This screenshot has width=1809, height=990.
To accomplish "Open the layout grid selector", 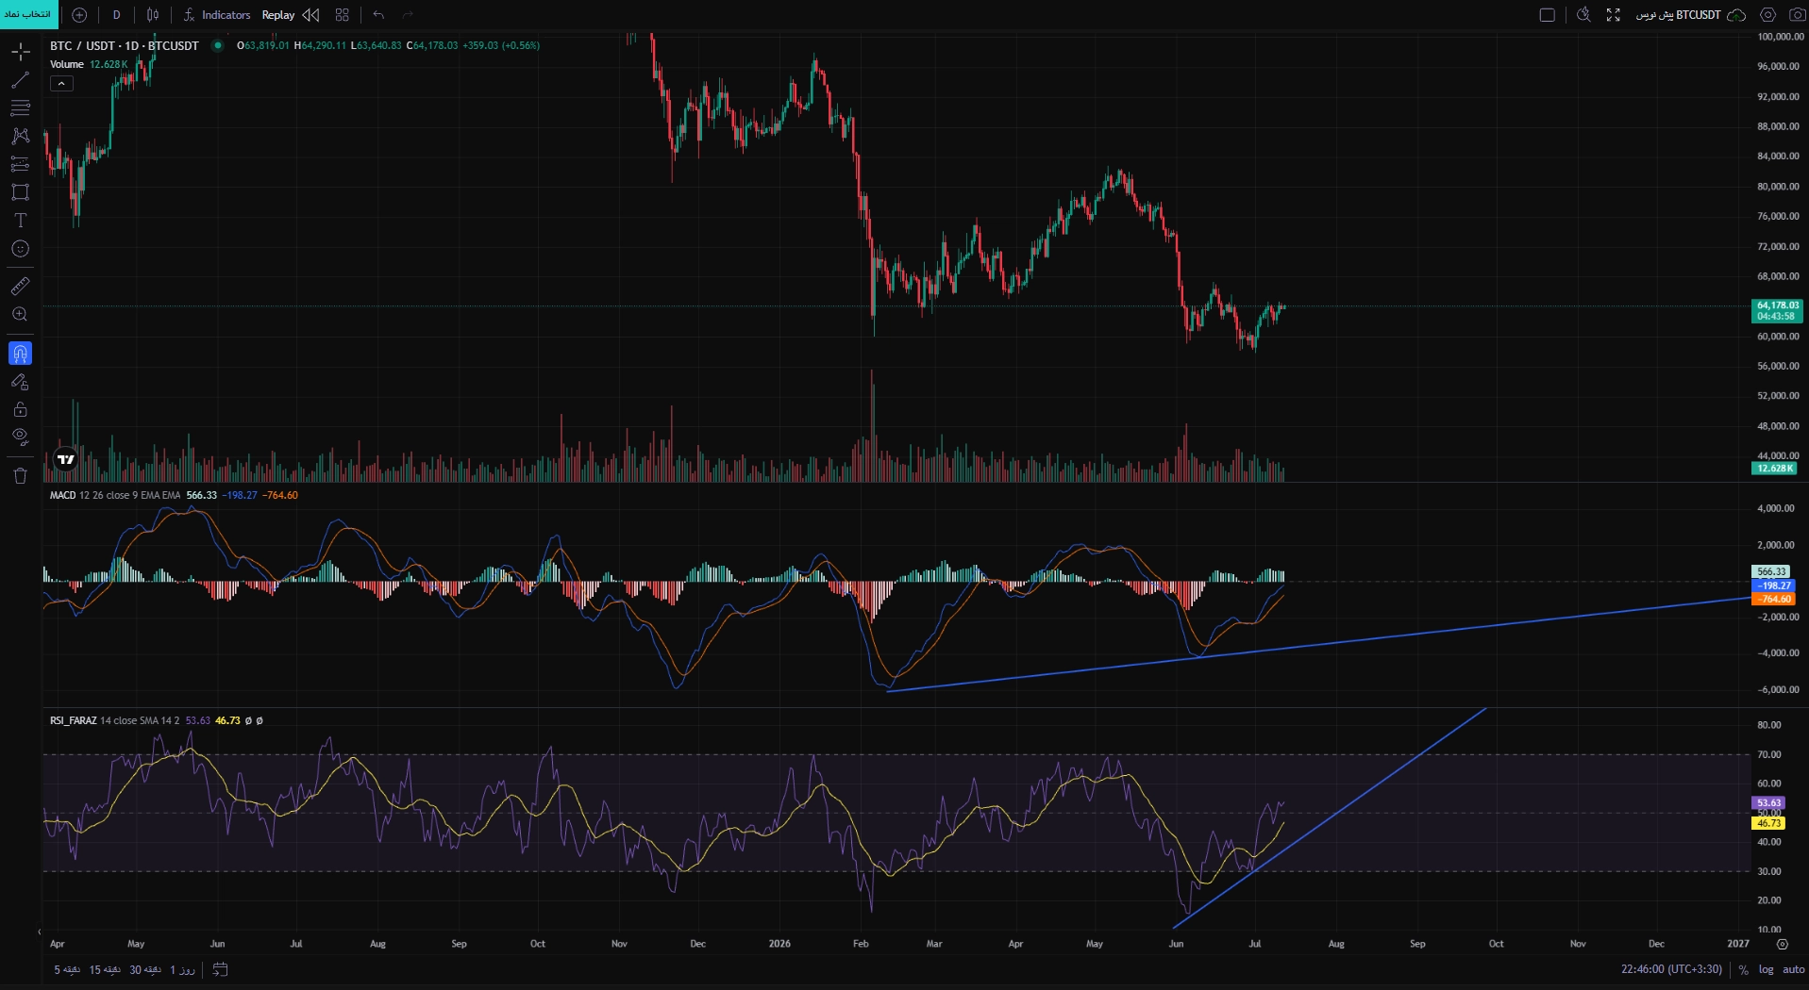I will pos(342,15).
